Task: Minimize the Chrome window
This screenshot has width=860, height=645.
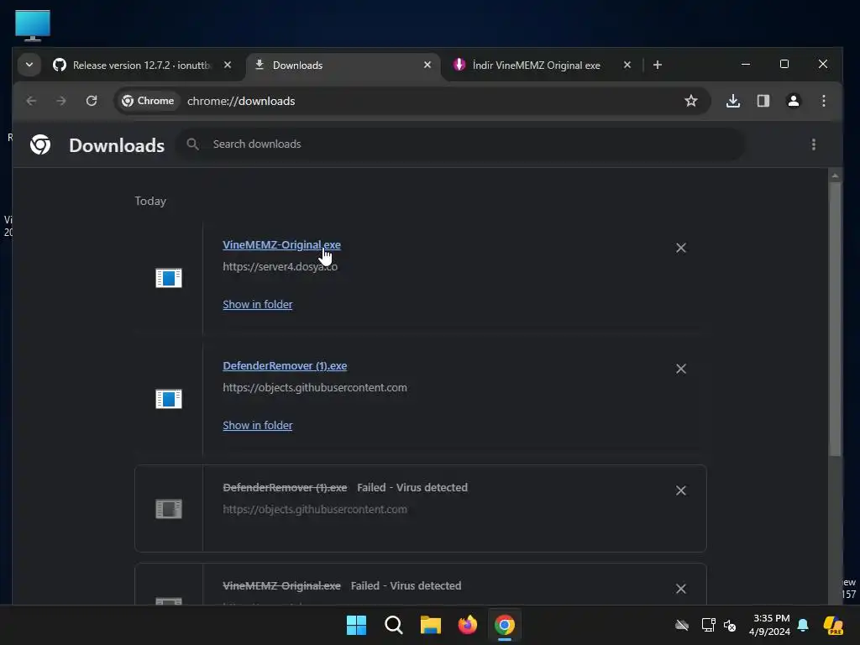Action: pos(746,64)
